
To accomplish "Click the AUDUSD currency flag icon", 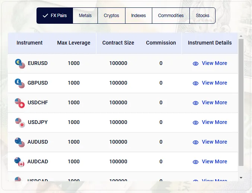I will pyautogui.click(x=20, y=142).
